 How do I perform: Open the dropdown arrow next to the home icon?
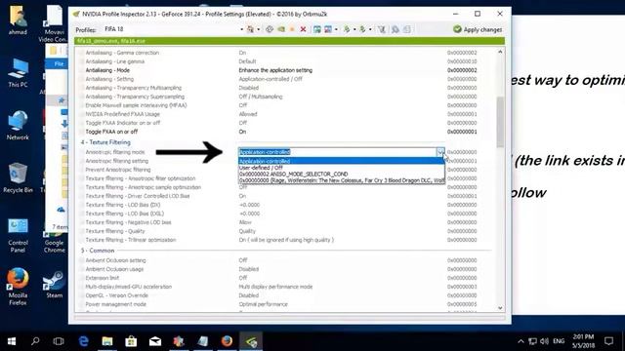pyautogui.click(x=258, y=29)
